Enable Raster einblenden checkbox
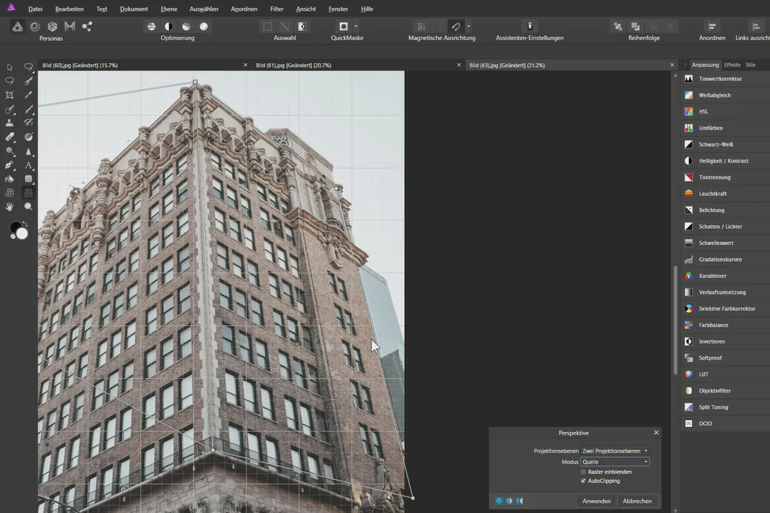The width and height of the screenshot is (770, 513). click(583, 472)
